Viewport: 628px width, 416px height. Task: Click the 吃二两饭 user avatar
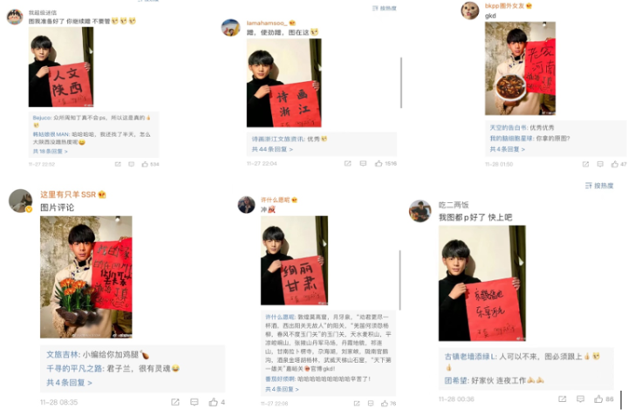420,211
